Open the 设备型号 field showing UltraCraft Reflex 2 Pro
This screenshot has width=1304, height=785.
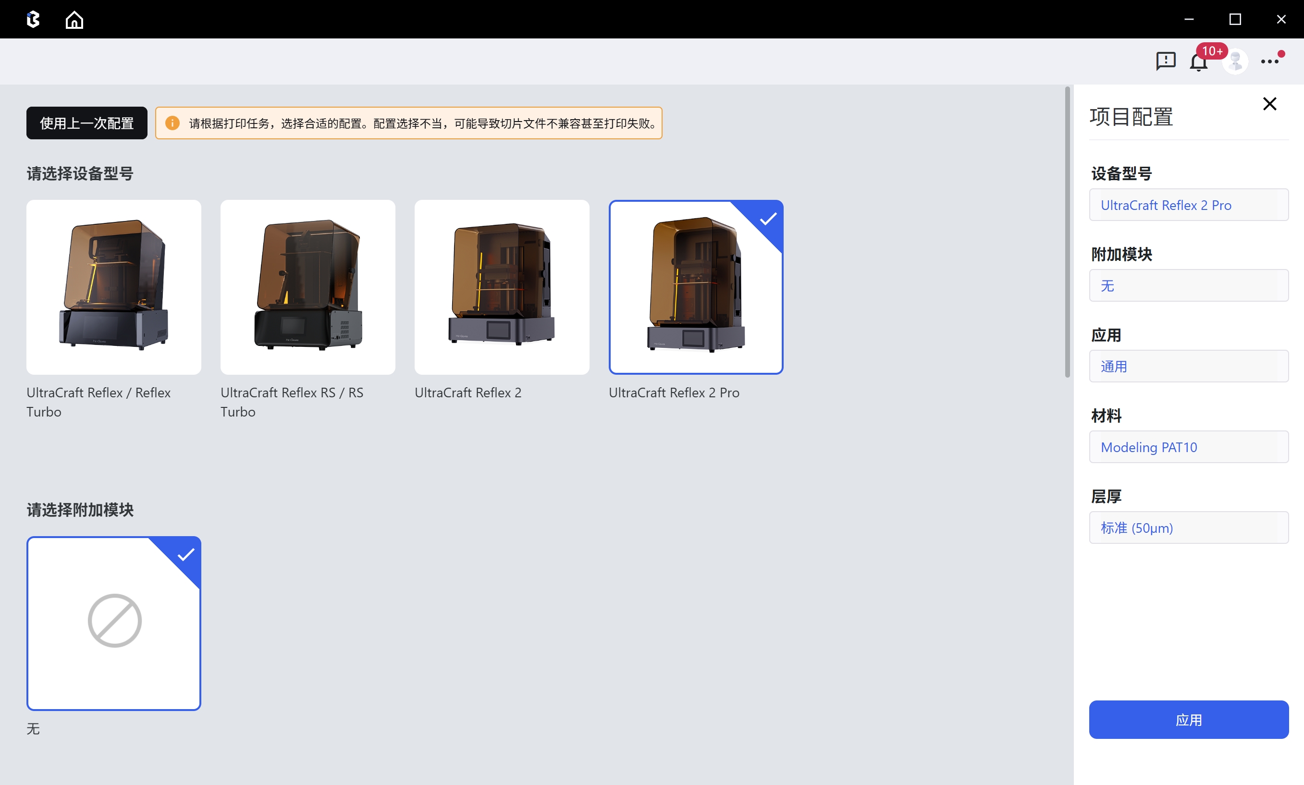(1189, 205)
